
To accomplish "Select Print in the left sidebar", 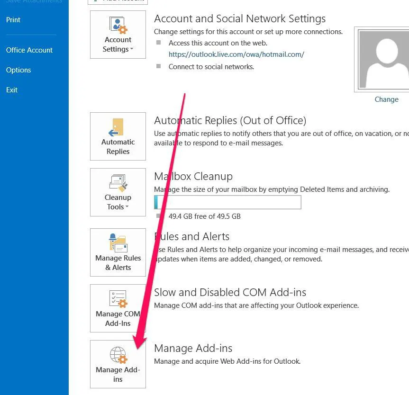I will tap(13, 20).
